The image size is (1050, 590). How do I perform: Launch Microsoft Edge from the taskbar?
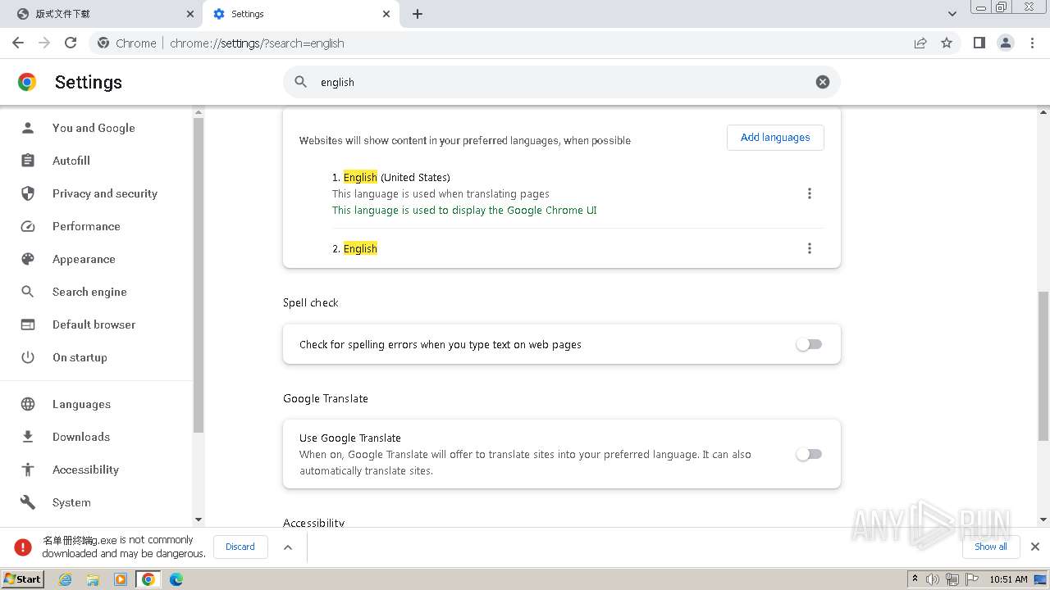click(176, 579)
